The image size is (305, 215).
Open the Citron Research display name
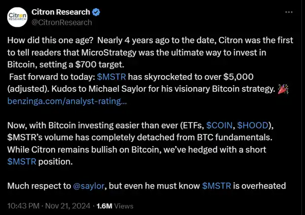click(61, 12)
